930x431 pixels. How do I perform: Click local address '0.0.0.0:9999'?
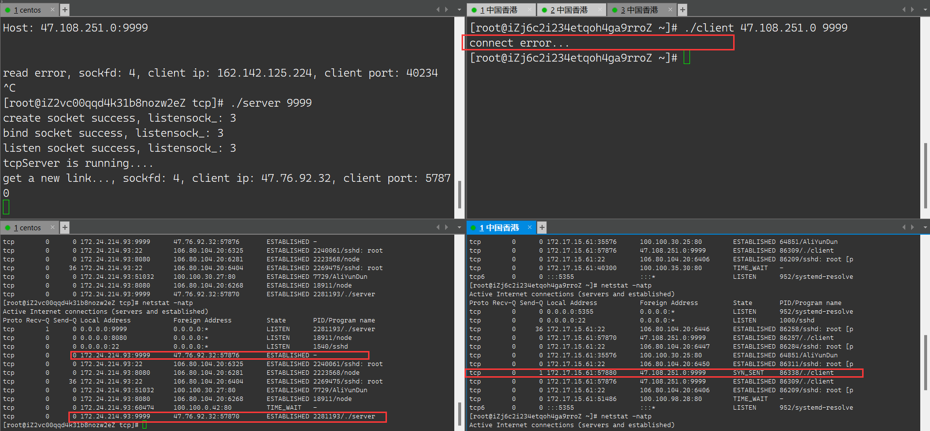coord(104,329)
